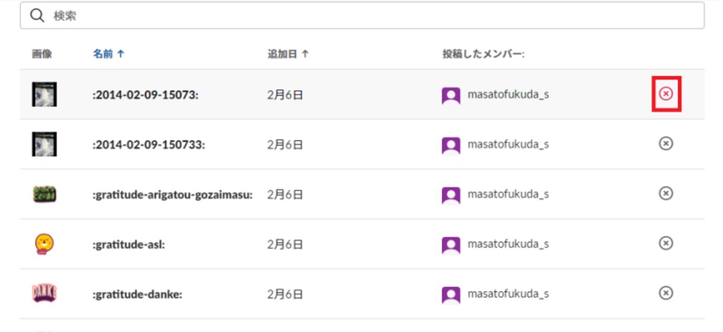Image resolution: width=723 pixels, height=332 pixels.
Task: Delete the :gratitude-arigatou-gozaimasu: emoji
Action: coord(666,193)
